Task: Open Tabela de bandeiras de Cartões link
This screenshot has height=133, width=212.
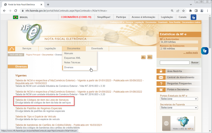Action: click(x=59, y=125)
